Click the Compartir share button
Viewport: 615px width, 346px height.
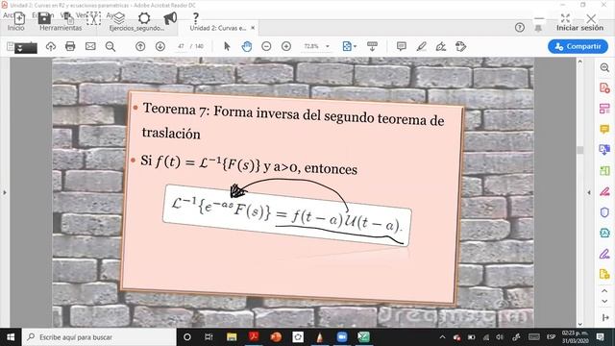(578, 46)
